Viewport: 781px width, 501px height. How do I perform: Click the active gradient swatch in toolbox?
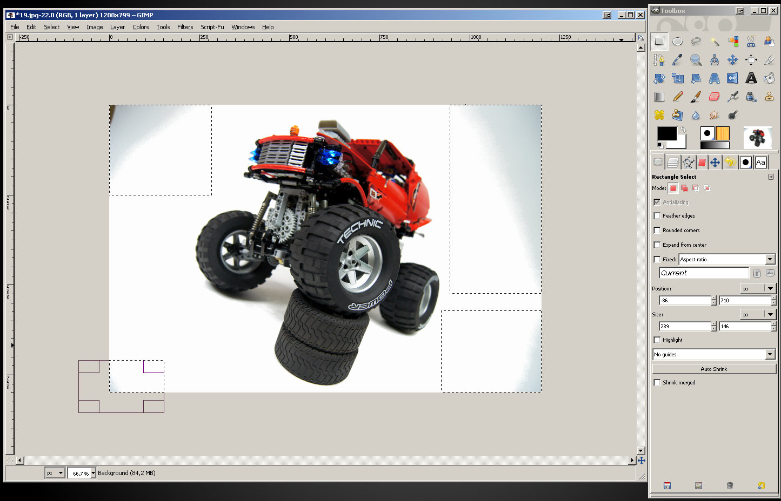(x=715, y=145)
